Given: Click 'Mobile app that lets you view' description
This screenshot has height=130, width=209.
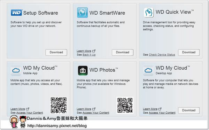Looking at the screenshot, I should 103,84.
